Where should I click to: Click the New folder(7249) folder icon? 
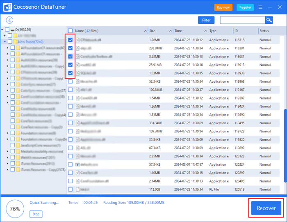tap(16, 42)
